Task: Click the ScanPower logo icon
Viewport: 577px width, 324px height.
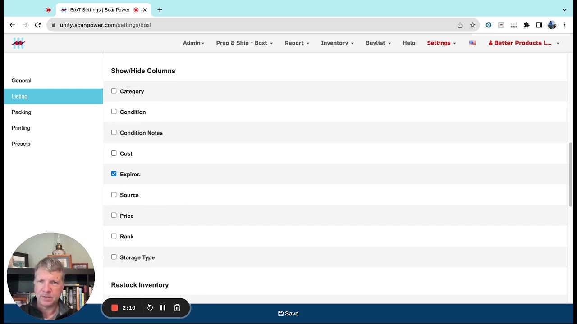Action: tap(18, 43)
